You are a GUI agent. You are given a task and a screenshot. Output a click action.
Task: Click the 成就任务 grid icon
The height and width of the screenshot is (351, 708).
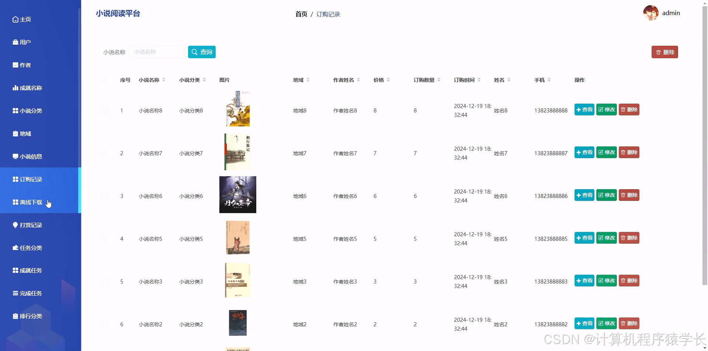pyautogui.click(x=15, y=270)
